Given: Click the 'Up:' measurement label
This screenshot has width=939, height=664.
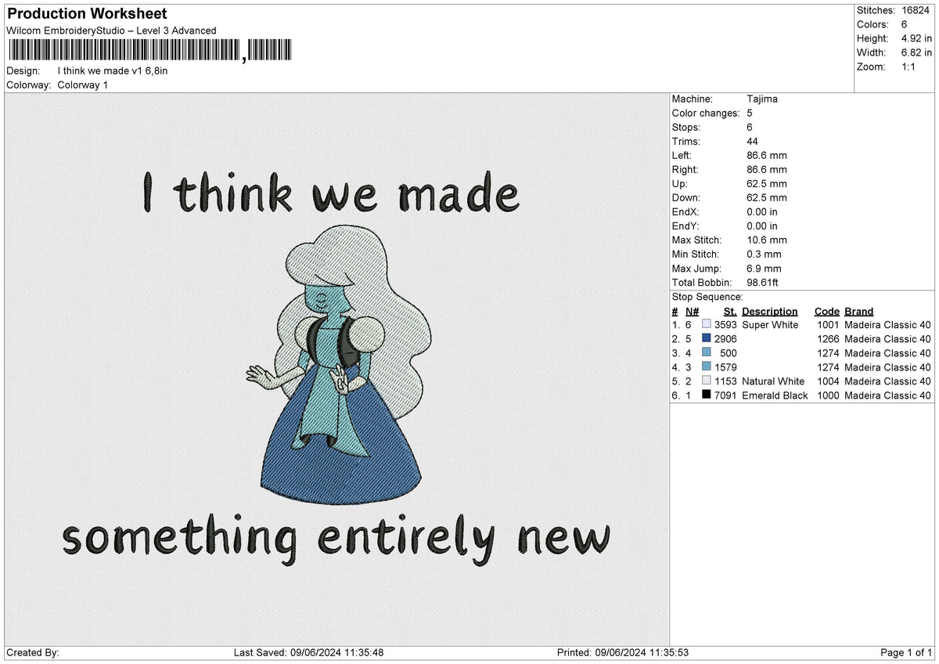Looking at the screenshot, I should point(682,184).
